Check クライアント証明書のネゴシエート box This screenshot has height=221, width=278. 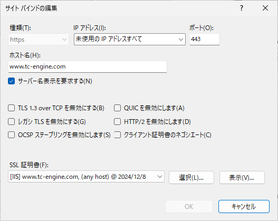(117, 135)
